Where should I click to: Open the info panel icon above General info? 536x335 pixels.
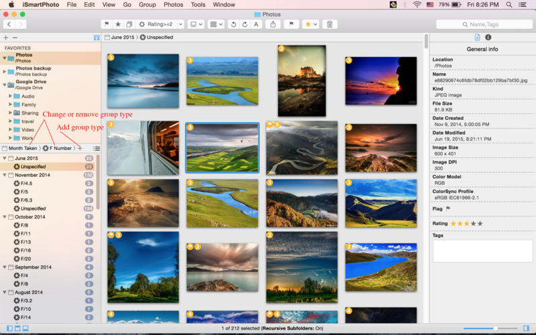coord(488,38)
